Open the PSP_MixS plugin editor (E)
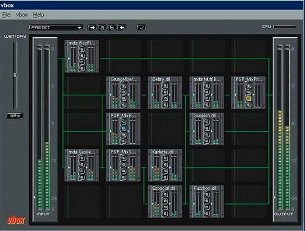Image resolution: width=305 pixels, height=231 pixels. coord(123,177)
